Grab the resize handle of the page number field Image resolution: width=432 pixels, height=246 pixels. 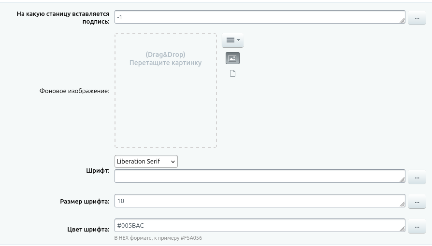(x=403, y=21)
